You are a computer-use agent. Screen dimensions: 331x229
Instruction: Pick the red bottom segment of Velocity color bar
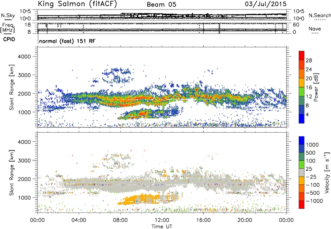point(302,205)
